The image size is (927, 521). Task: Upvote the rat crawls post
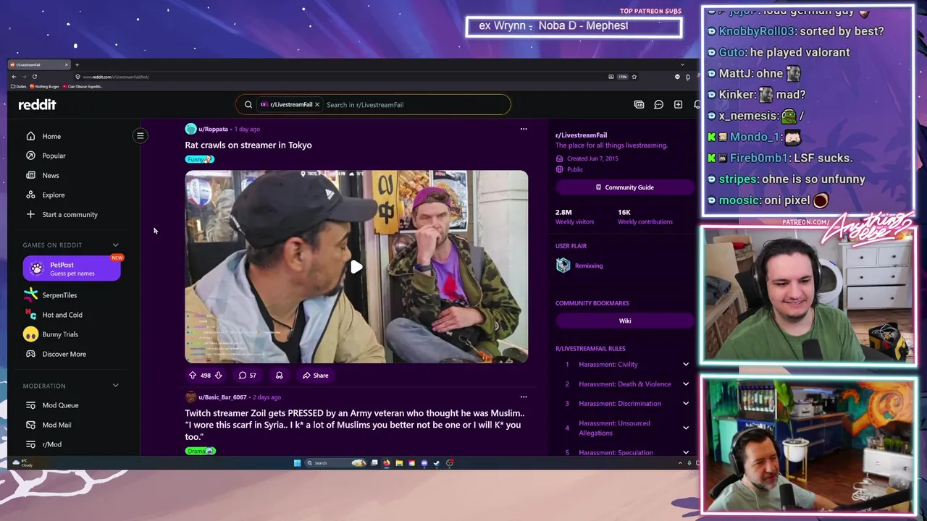tap(193, 376)
